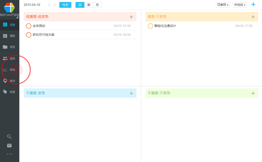
Task: Click the 今天 today button
Action: (65, 5)
